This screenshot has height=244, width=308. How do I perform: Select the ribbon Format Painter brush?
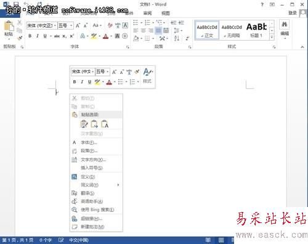click(x=20, y=38)
